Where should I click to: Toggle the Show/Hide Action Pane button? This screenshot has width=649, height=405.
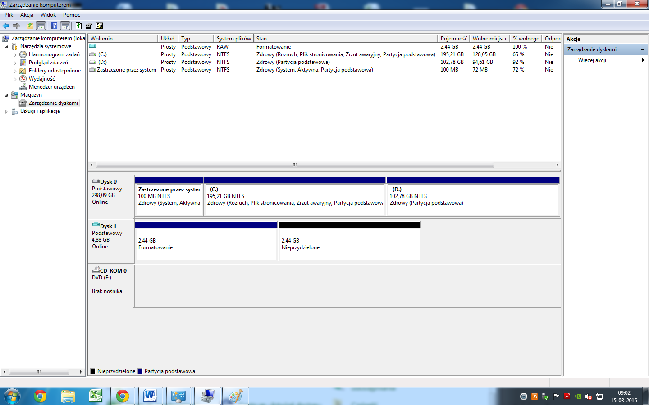[65, 26]
